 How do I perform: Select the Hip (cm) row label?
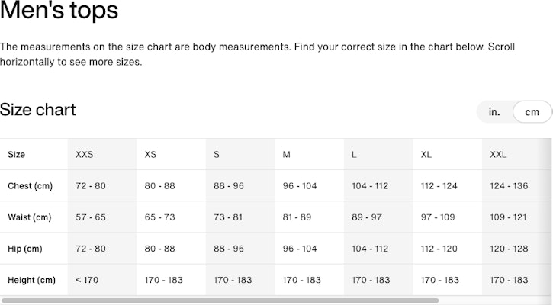24,249
